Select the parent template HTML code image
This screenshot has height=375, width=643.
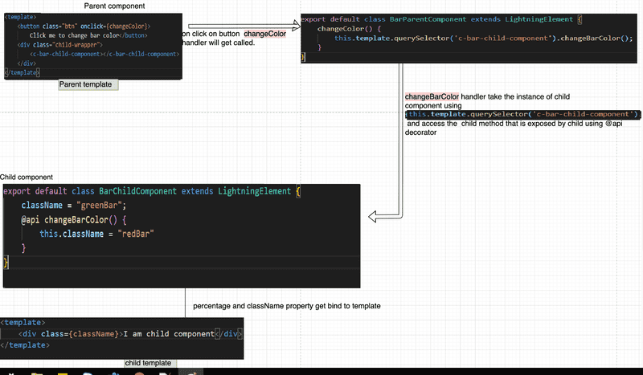coord(93,46)
